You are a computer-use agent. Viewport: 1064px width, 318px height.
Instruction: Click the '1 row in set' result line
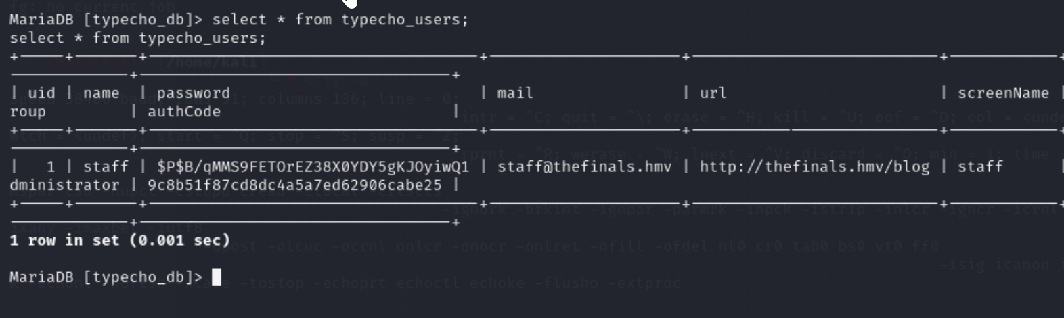[x=120, y=240]
